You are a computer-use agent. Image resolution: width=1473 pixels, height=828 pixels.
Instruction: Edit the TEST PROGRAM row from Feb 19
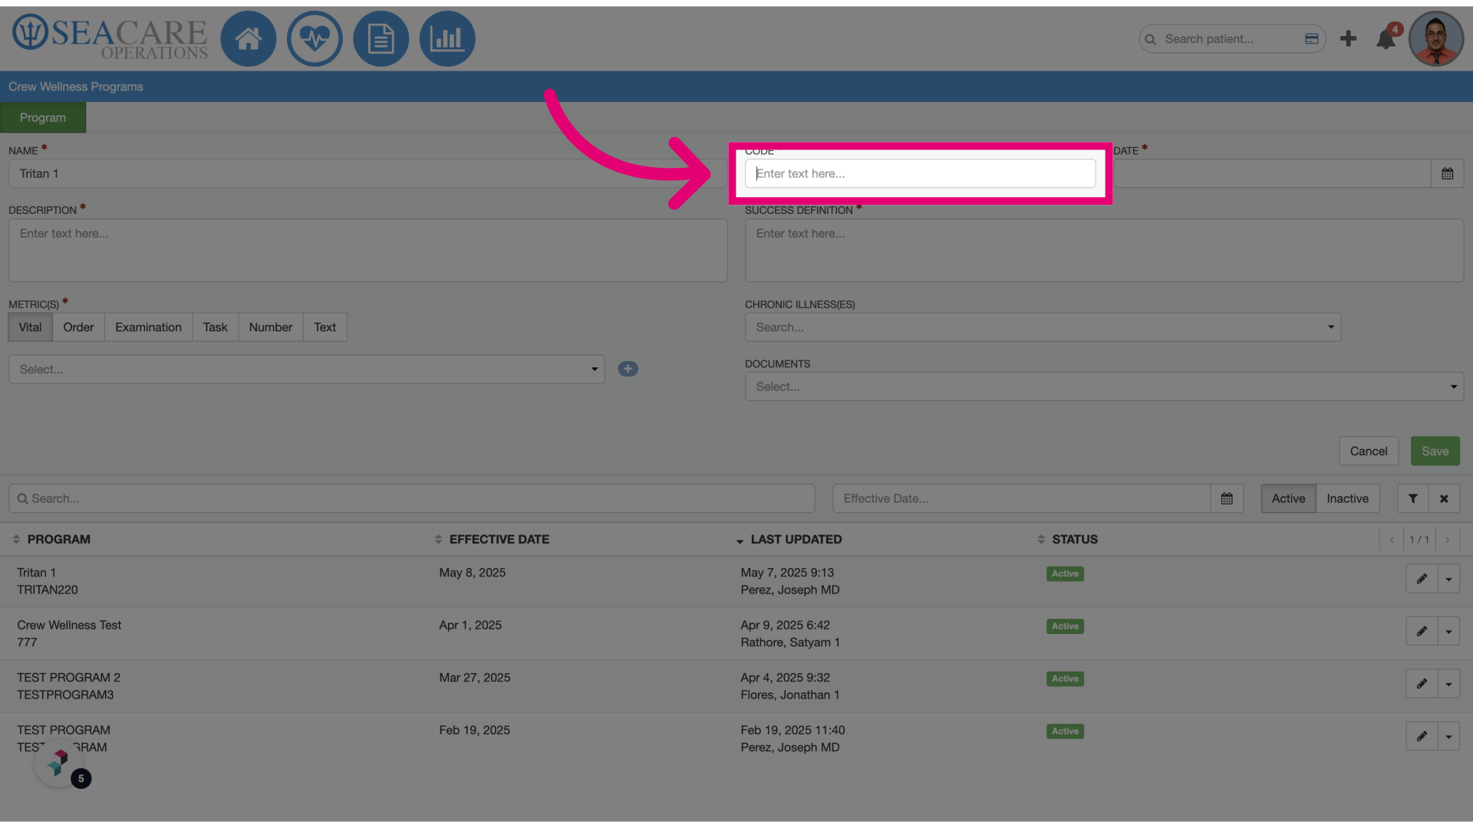[1422, 736]
